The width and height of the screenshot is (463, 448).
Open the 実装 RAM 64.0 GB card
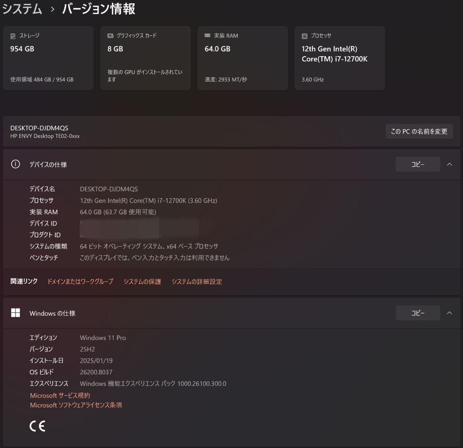pos(243,58)
